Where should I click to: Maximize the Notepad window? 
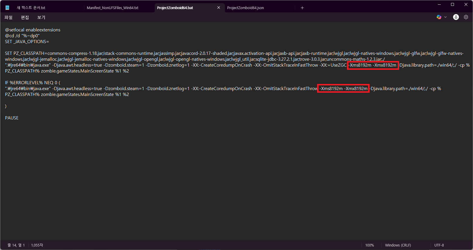(x=452, y=4)
